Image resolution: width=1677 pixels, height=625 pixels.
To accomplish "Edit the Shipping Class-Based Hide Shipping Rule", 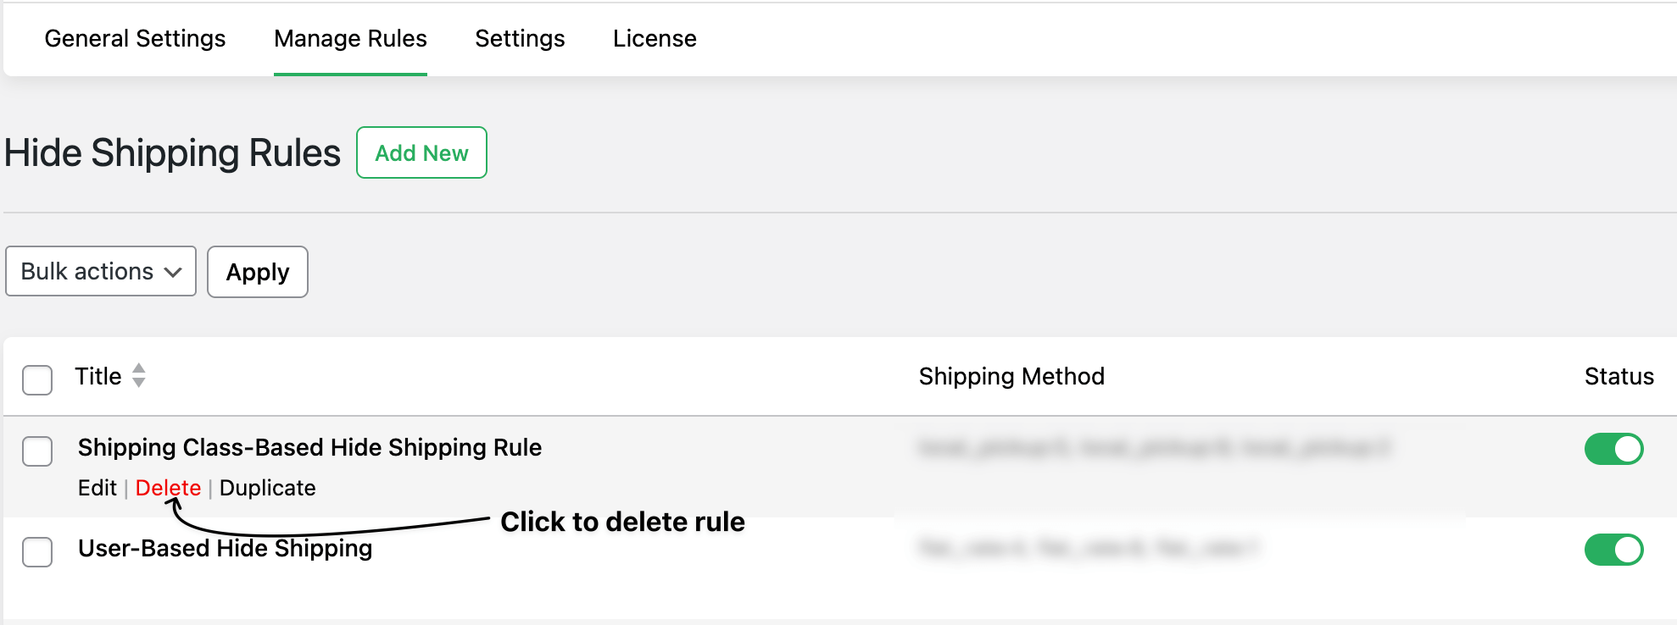I will pos(97,488).
